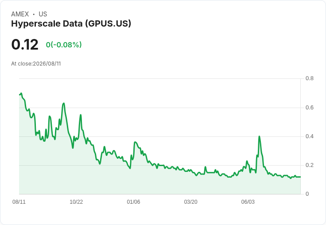This screenshot has height=225, width=326.
Task: Click the 03/20 x-axis date label
Action: click(190, 202)
